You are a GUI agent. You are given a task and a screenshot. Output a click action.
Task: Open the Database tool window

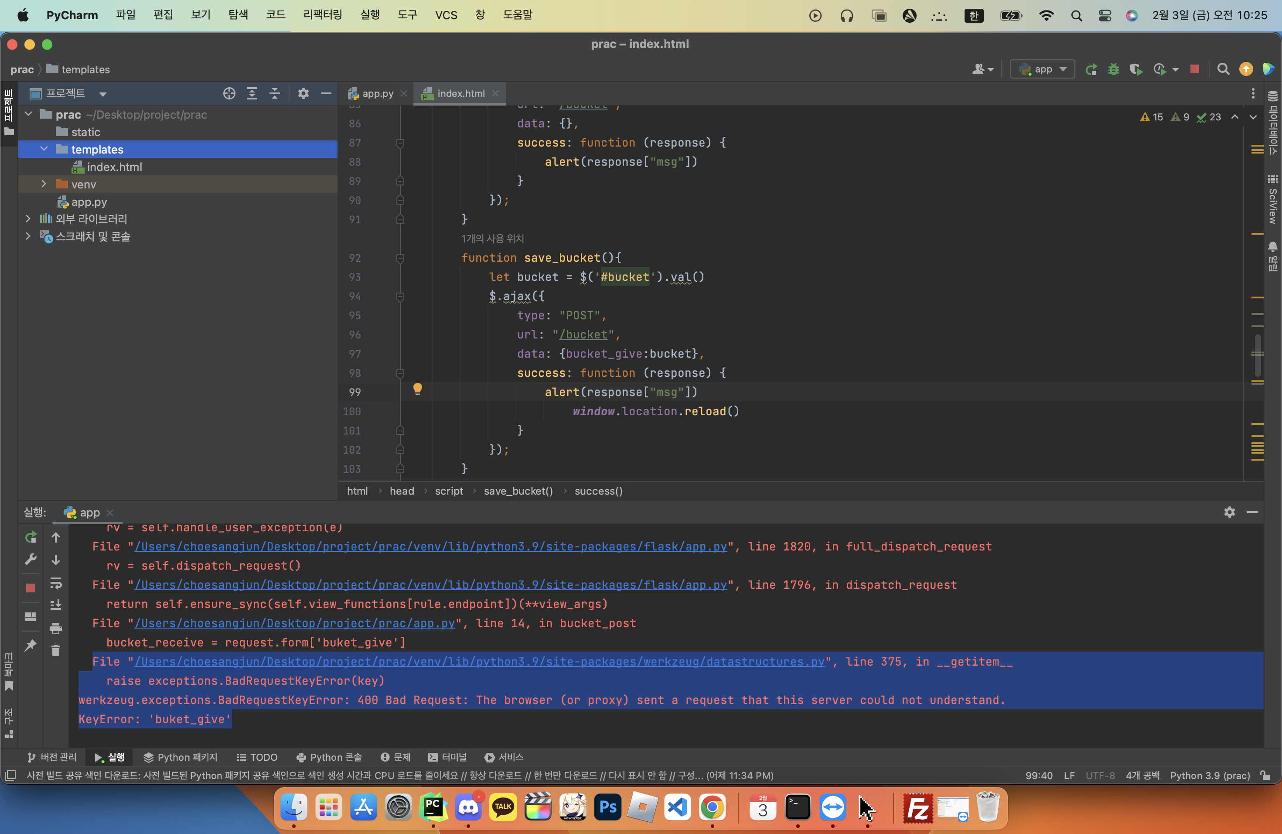pyautogui.click(x=1272, y=123)
